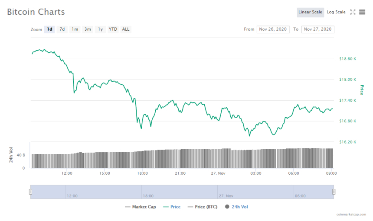
Task: Choose the YTD zoom range
Action: (x=113, y=29)
